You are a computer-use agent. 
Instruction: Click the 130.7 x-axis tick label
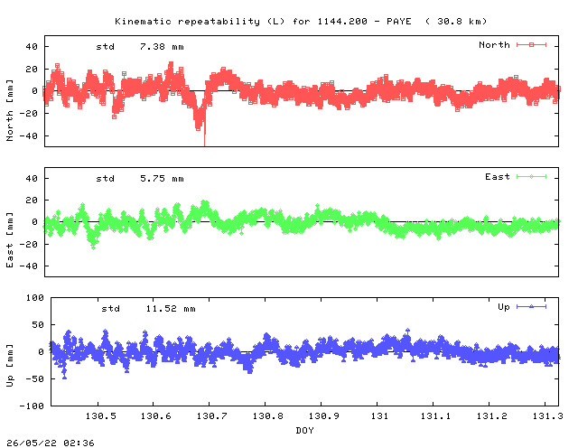tap(212, 416)
